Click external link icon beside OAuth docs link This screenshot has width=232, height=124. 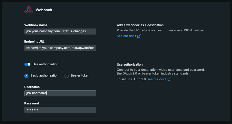tap(169, 79)
